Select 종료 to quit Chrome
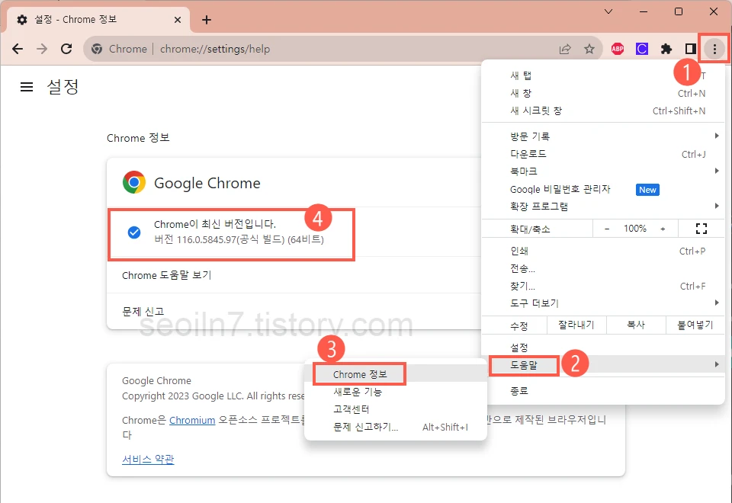732x503 pixels. point(602,390)
